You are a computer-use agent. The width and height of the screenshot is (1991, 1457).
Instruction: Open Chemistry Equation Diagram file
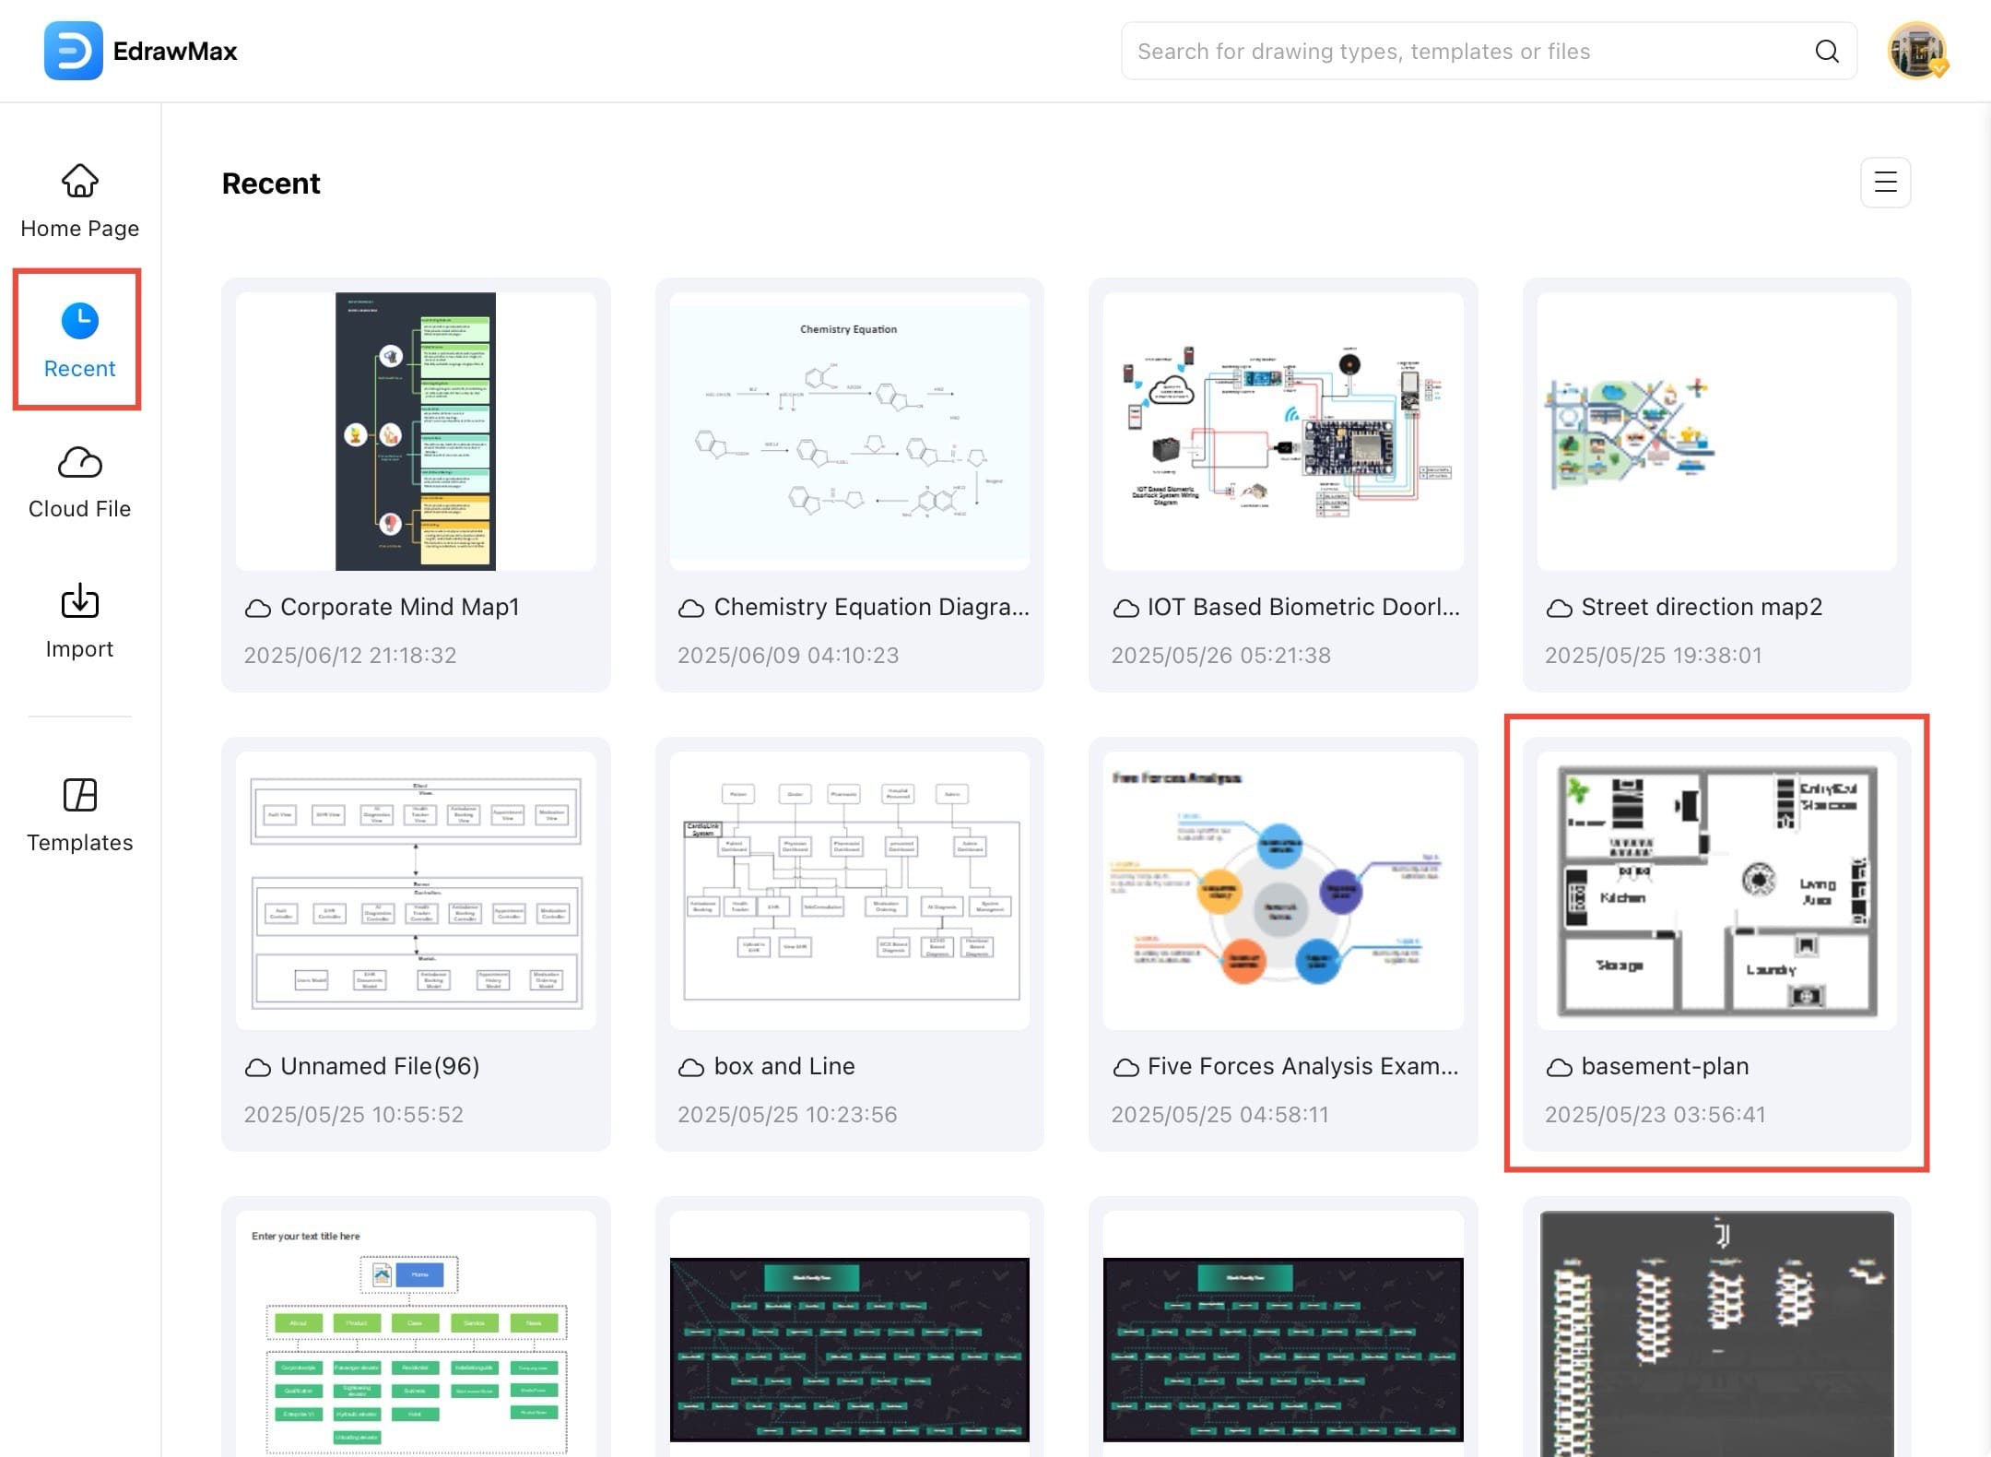coord(849,432)
